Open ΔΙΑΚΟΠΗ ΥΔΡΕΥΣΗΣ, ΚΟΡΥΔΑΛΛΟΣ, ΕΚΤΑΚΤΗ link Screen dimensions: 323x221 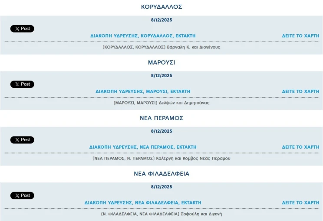click(x=143, y=36)
